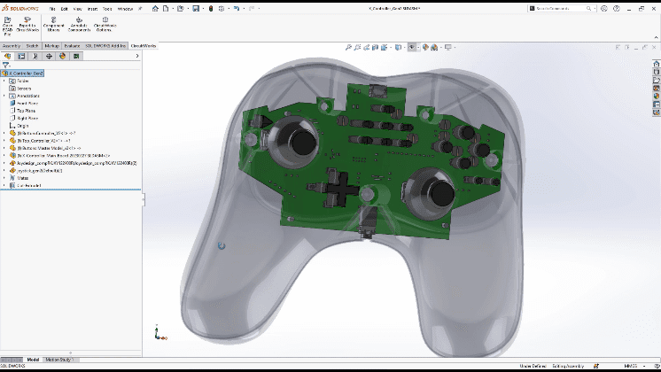Click the Options gear icon in top toolbar

tap(222, 9)
